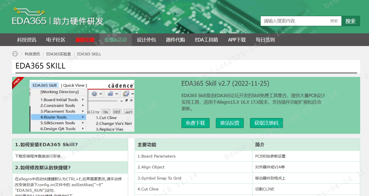Click the 简介 table header

pos(306,145)
